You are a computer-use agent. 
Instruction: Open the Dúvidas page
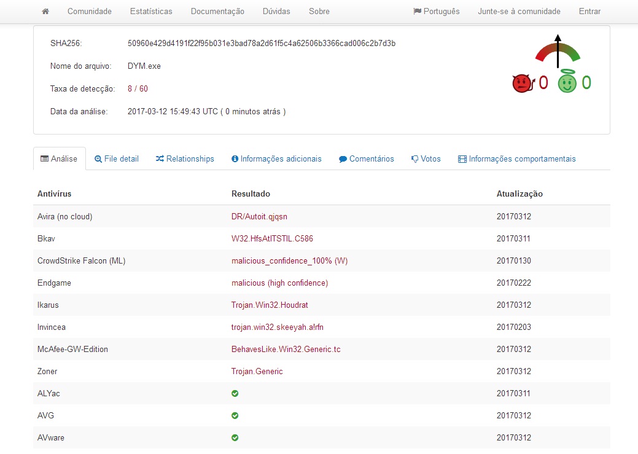coord(276,12)
